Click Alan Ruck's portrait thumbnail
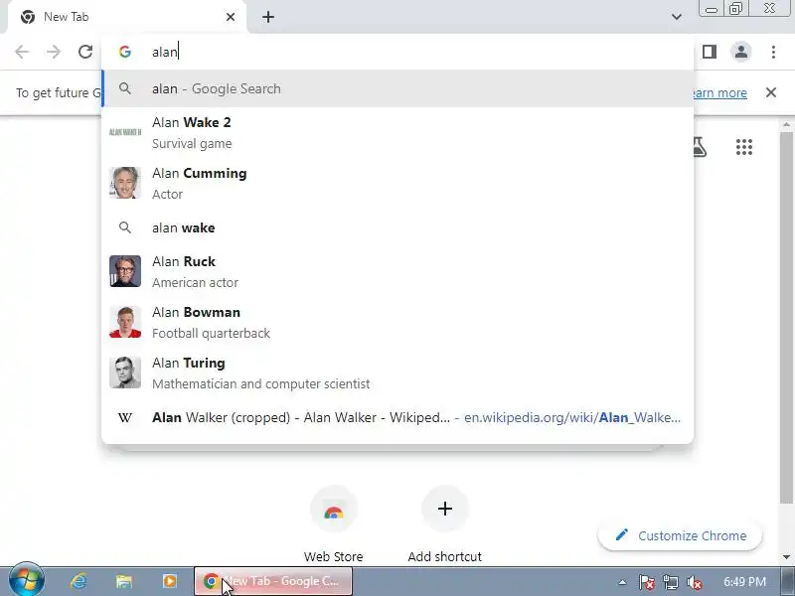Screen dimensions: 795x596 [125, 271]
